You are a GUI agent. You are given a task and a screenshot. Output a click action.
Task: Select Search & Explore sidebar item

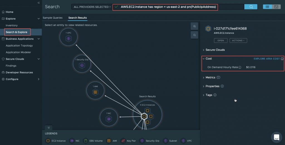tap(16, 32)
